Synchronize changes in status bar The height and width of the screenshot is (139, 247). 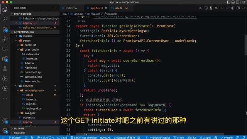(26, 137)
